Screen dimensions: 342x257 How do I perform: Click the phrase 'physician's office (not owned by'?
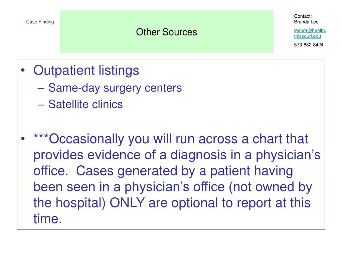(218, 187)
